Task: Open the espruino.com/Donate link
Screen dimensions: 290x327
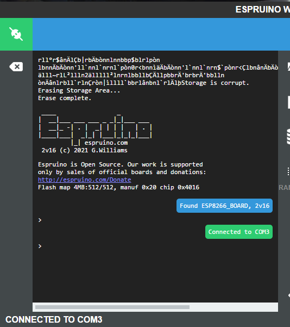Action: pos(85,180)
